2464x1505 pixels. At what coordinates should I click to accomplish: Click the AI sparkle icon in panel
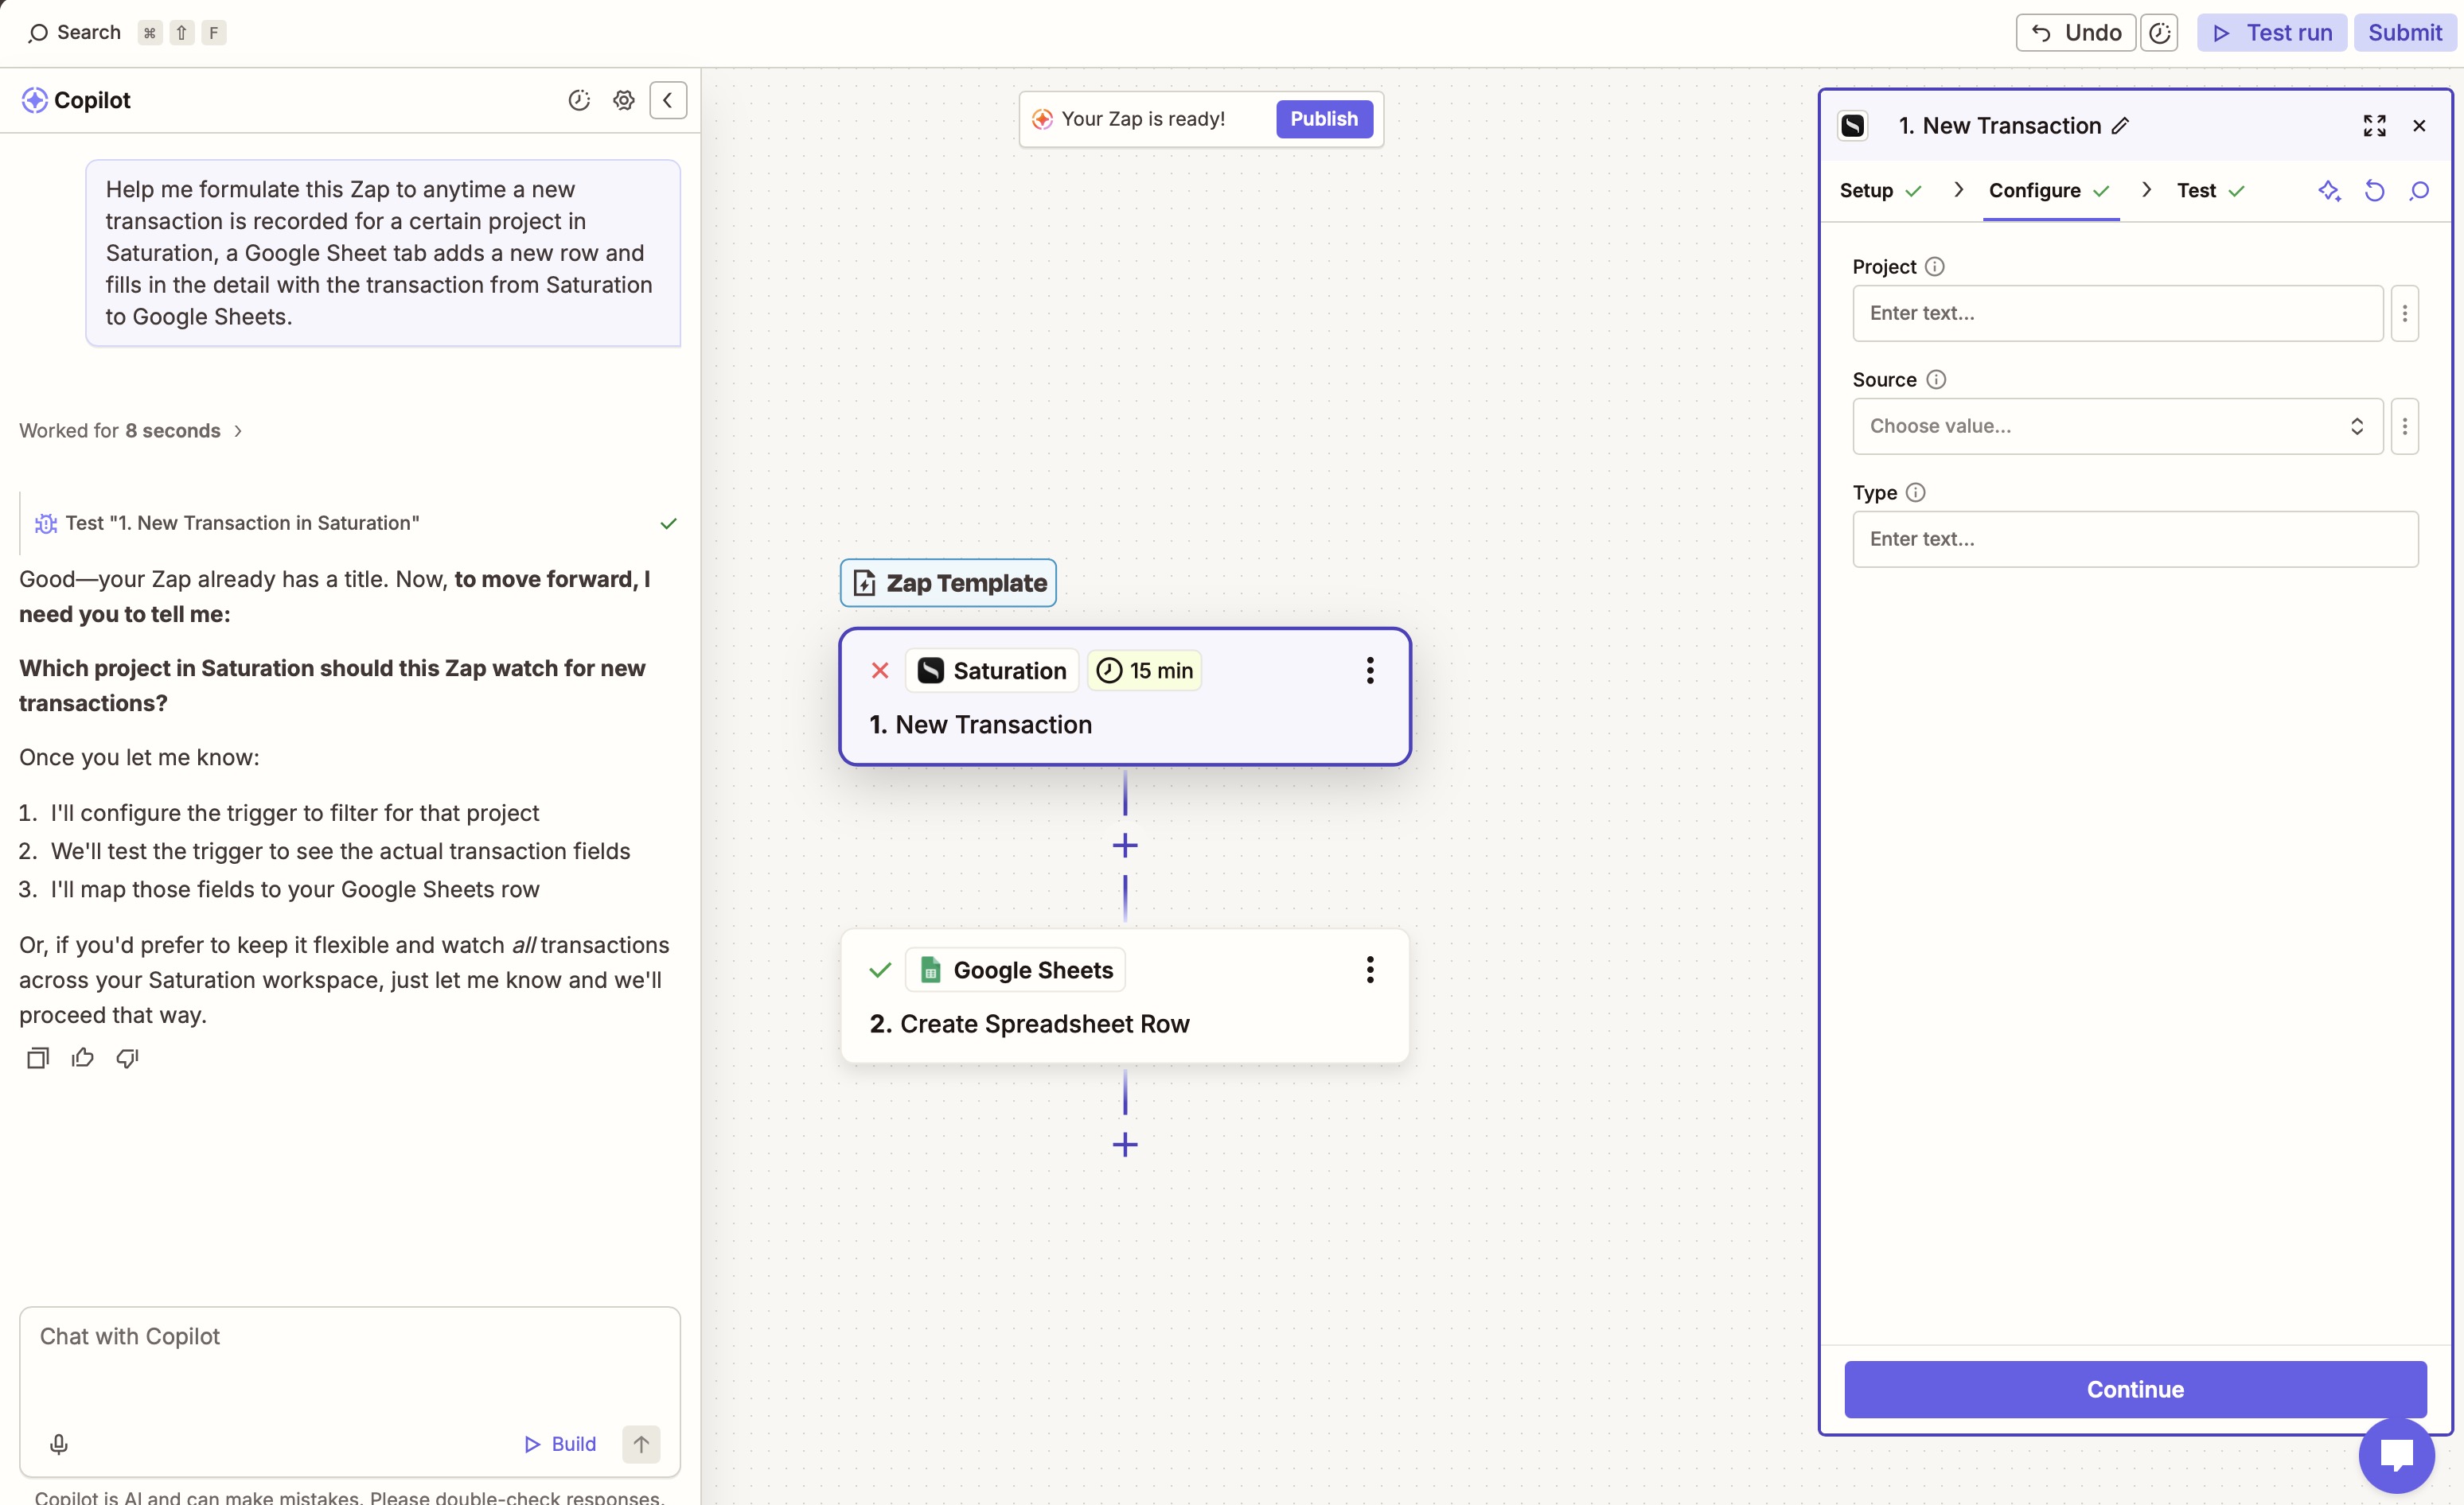(x=2329, y=190)
